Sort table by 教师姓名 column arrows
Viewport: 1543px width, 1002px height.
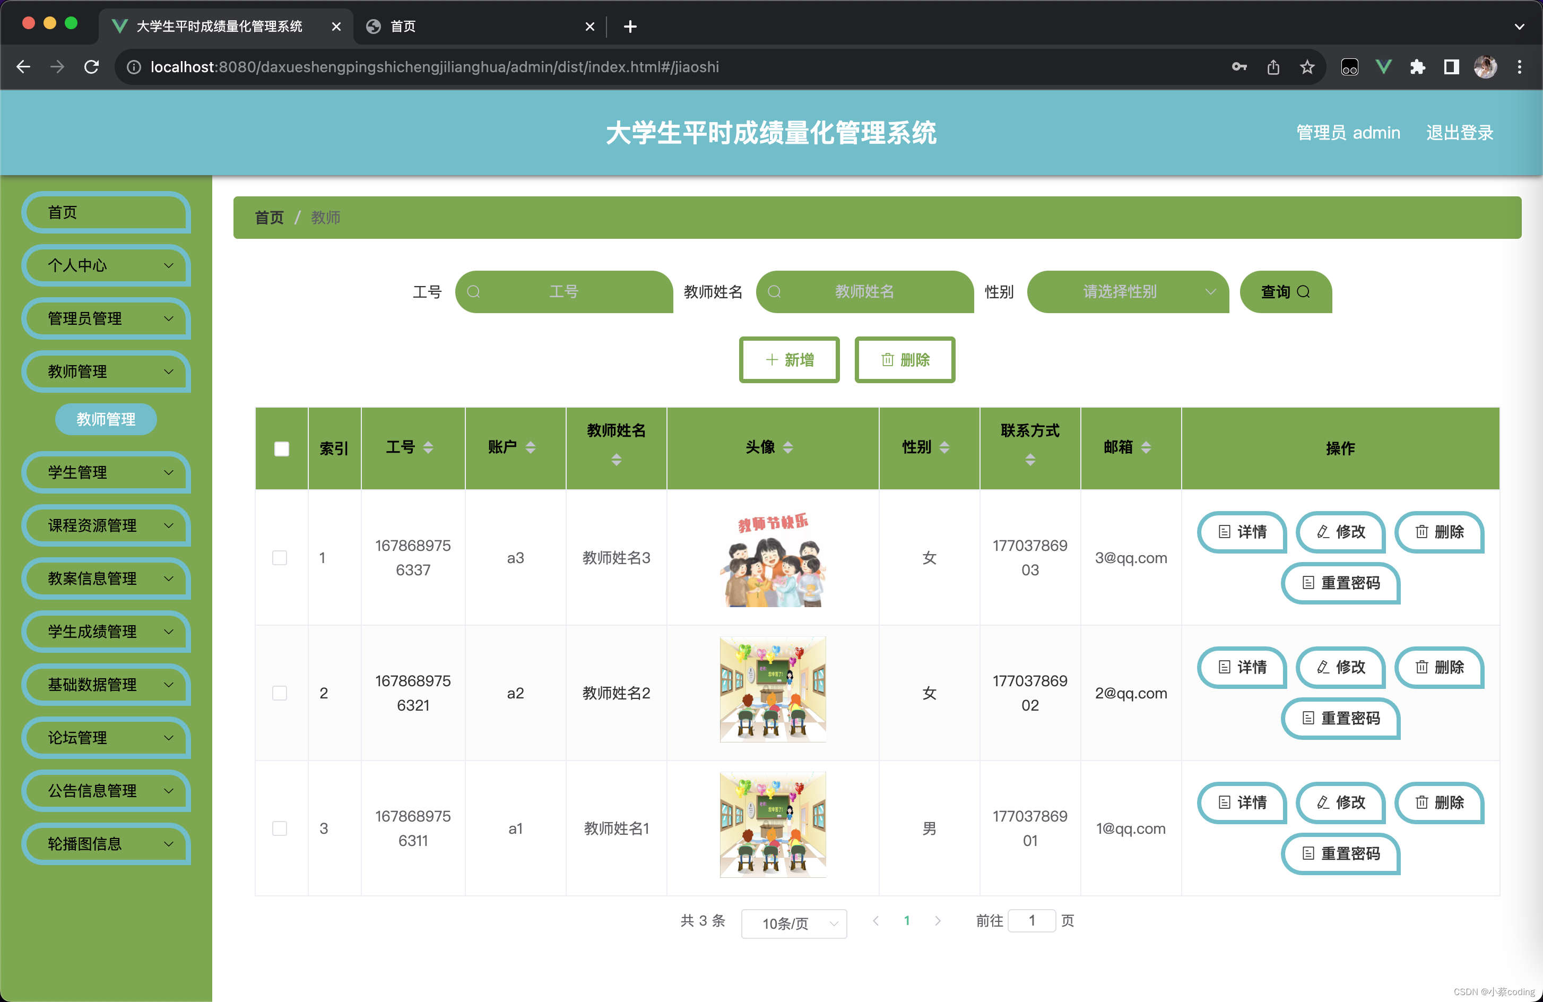pyautogui.click(x=616, y=460)
